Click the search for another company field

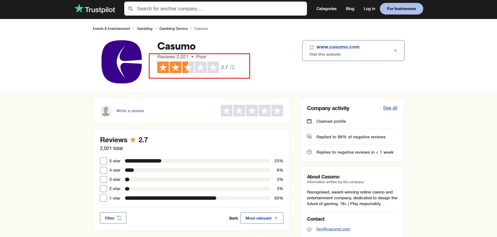215,9
